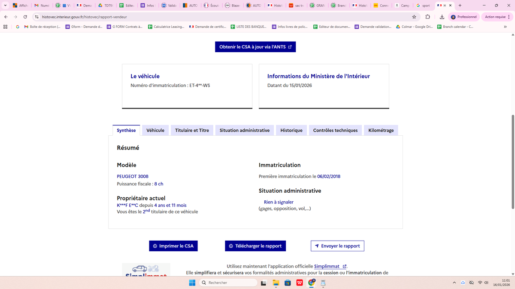Select the Synthèse tab
This screenshot has width=515, height=289.
click(126, 130)
